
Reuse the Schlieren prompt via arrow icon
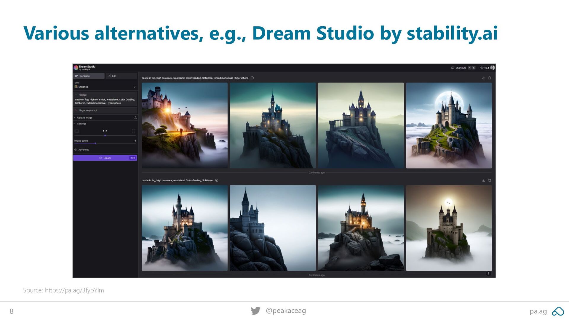point(217,180)
